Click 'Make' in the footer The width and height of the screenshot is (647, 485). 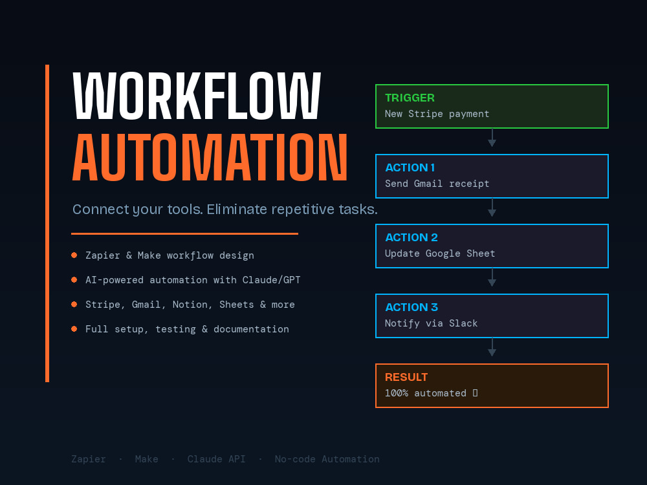[146, 459]
